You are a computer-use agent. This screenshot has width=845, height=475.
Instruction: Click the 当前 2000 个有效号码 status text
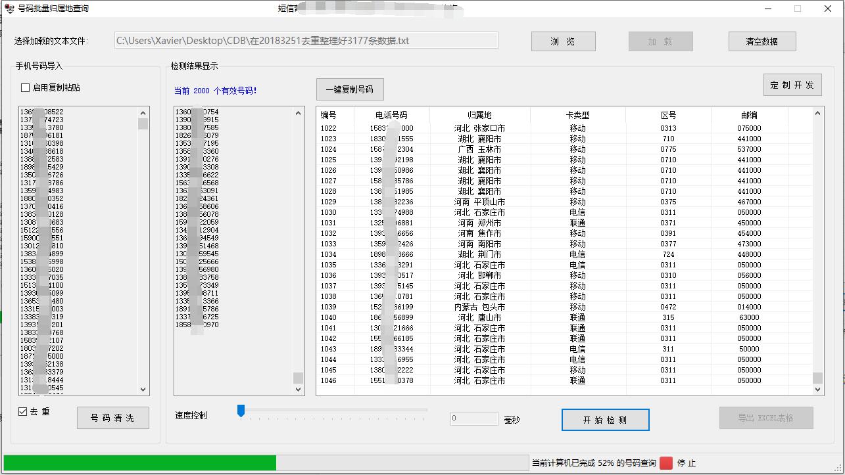pyautogui.click(x=216, y=91)
